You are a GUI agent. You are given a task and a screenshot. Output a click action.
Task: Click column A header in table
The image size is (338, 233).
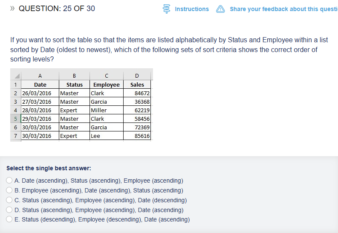click(x=40, y=76)
